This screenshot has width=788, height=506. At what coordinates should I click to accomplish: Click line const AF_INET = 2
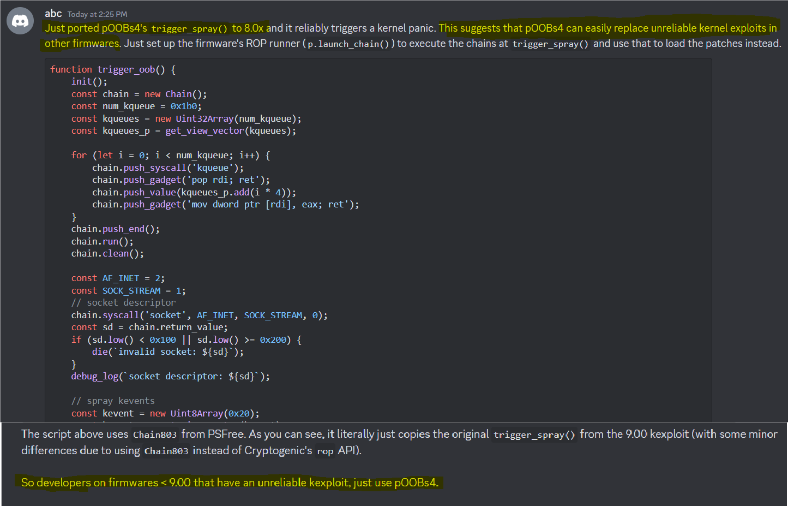(118, 278)
